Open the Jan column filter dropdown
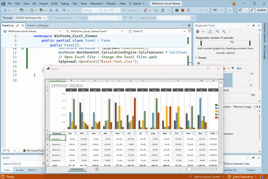Image resolution: width=268 pixels, height=179 pixels. tap(76, 133)
